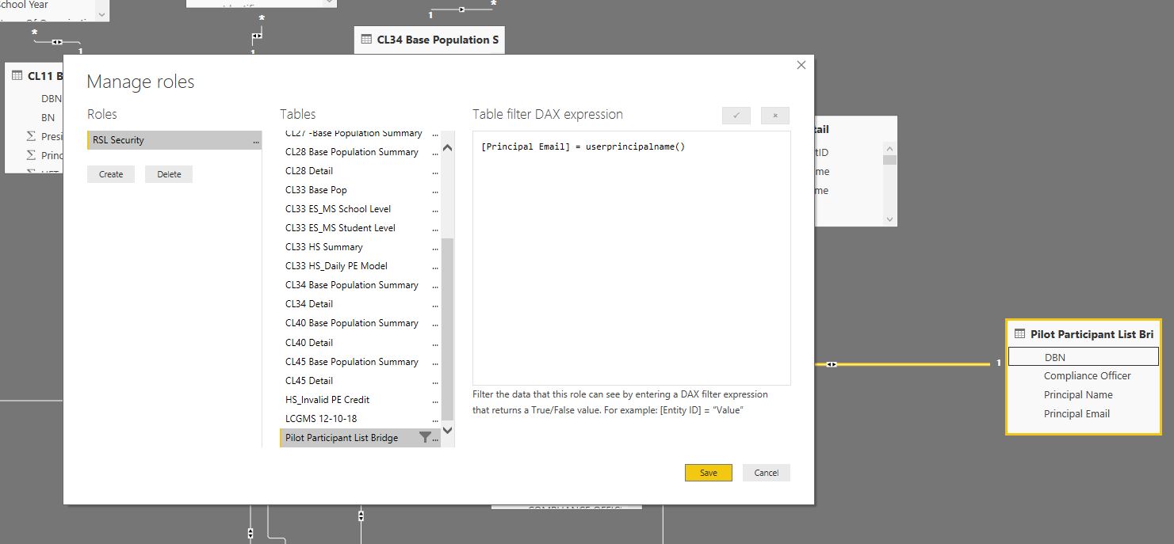Screen dimensions: 1174x544
Task: Click the sigma icon beside the Presi field
Action: pos(31,136)
